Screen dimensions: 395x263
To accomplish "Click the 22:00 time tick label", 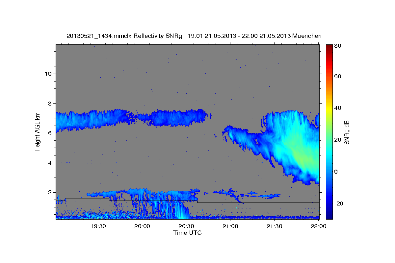I will (318, 226).
